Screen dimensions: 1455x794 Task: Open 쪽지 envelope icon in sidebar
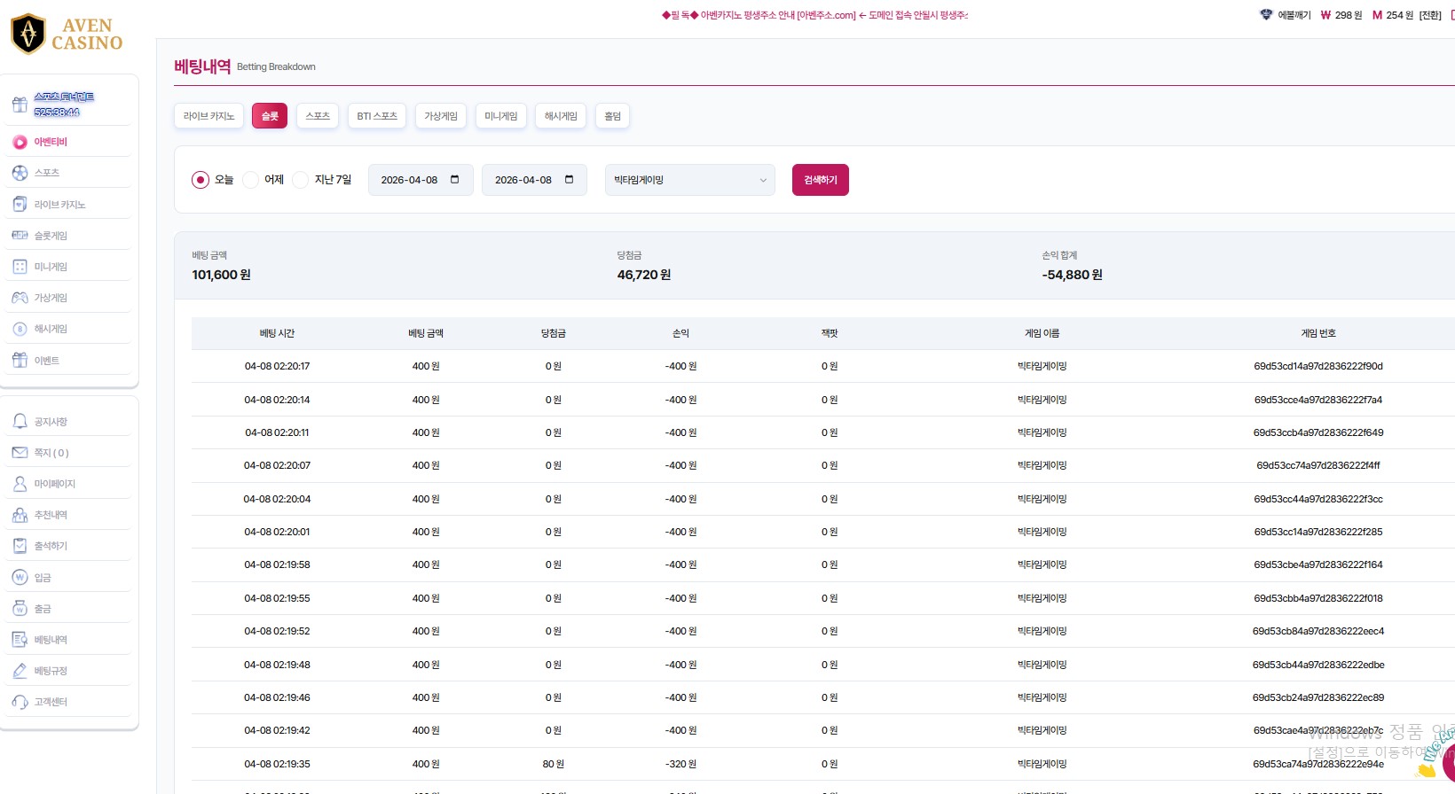tap(20, 453)
